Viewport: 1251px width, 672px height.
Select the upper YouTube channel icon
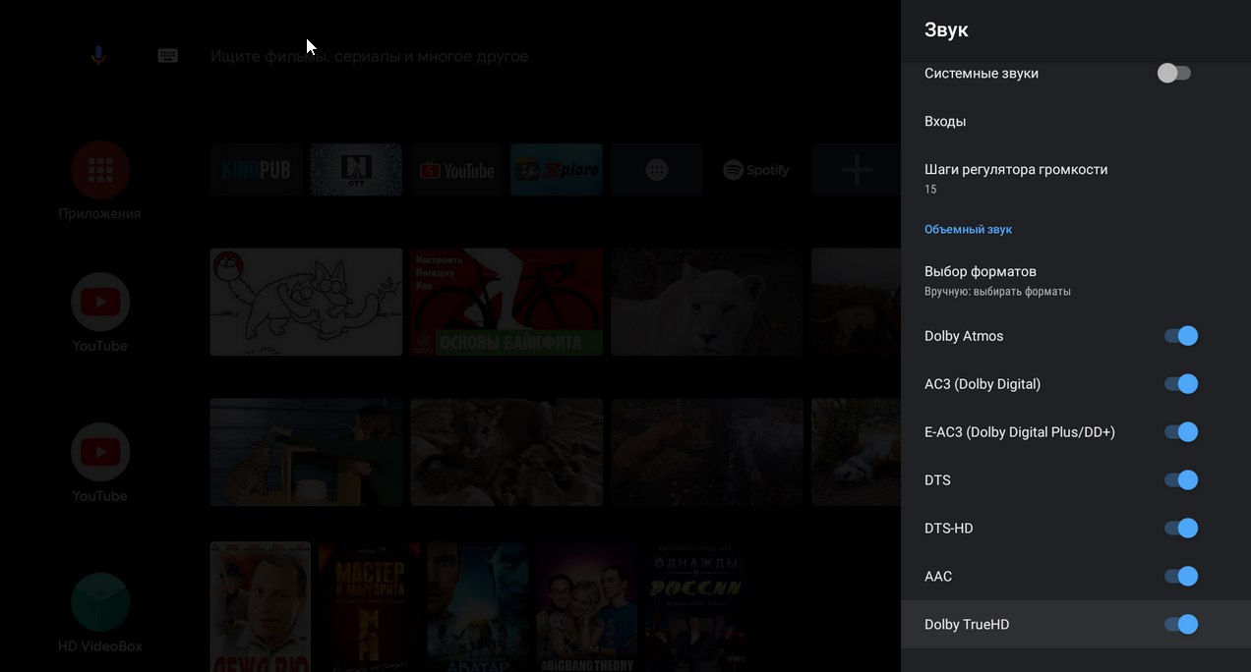point(100,302)
